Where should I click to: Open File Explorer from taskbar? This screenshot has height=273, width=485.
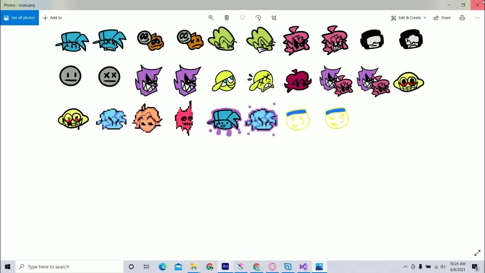click(194, 267)
